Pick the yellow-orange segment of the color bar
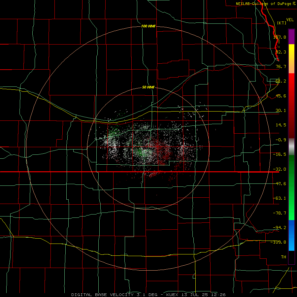Image resolution: width=297 pixels, height=297 pixels. (x=291, y=59)
